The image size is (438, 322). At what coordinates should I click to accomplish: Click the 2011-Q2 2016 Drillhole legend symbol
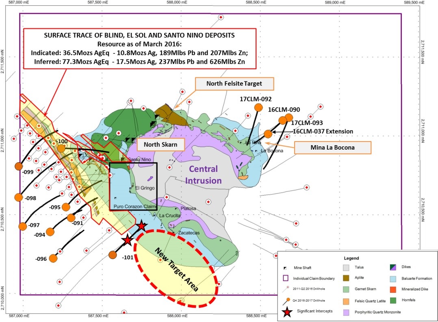pos(286,289)
